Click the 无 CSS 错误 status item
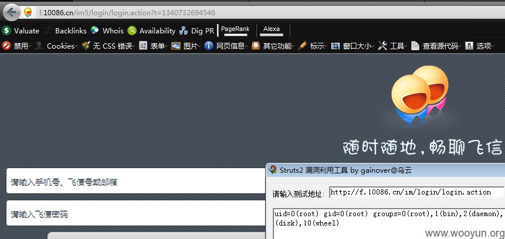Image resolution: width=505 pixels, height=239 pixels. point(113,46)
